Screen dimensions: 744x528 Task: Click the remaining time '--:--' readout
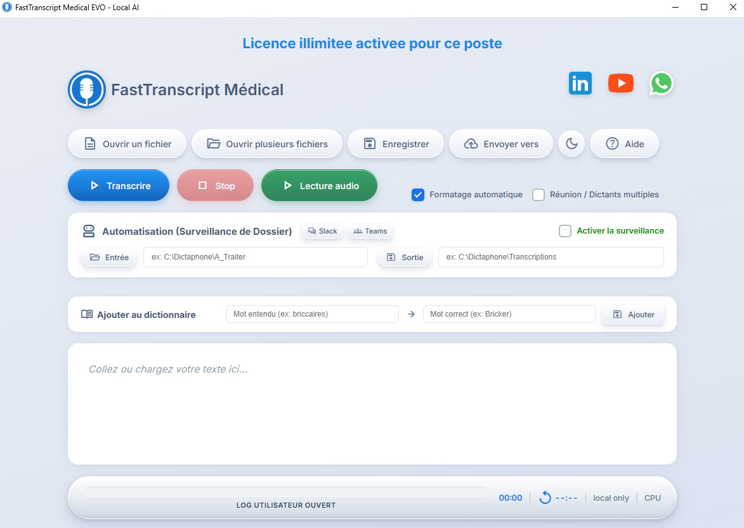pyautogui.click(x=566, y=498)
